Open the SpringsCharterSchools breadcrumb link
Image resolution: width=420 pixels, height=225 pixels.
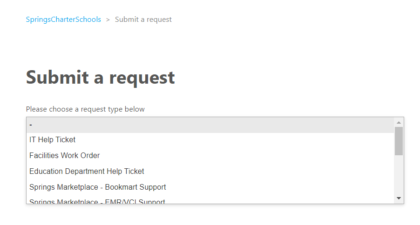(63, 20)
